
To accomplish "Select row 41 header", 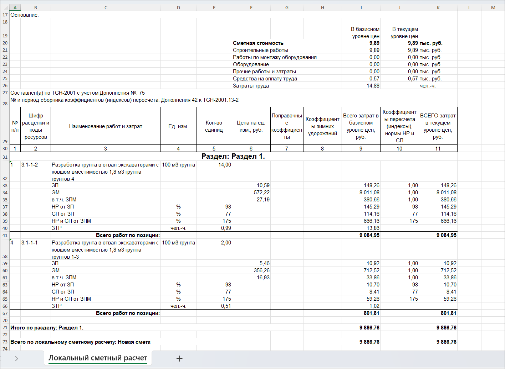I will pyautogui.click(x=5, y=235).
